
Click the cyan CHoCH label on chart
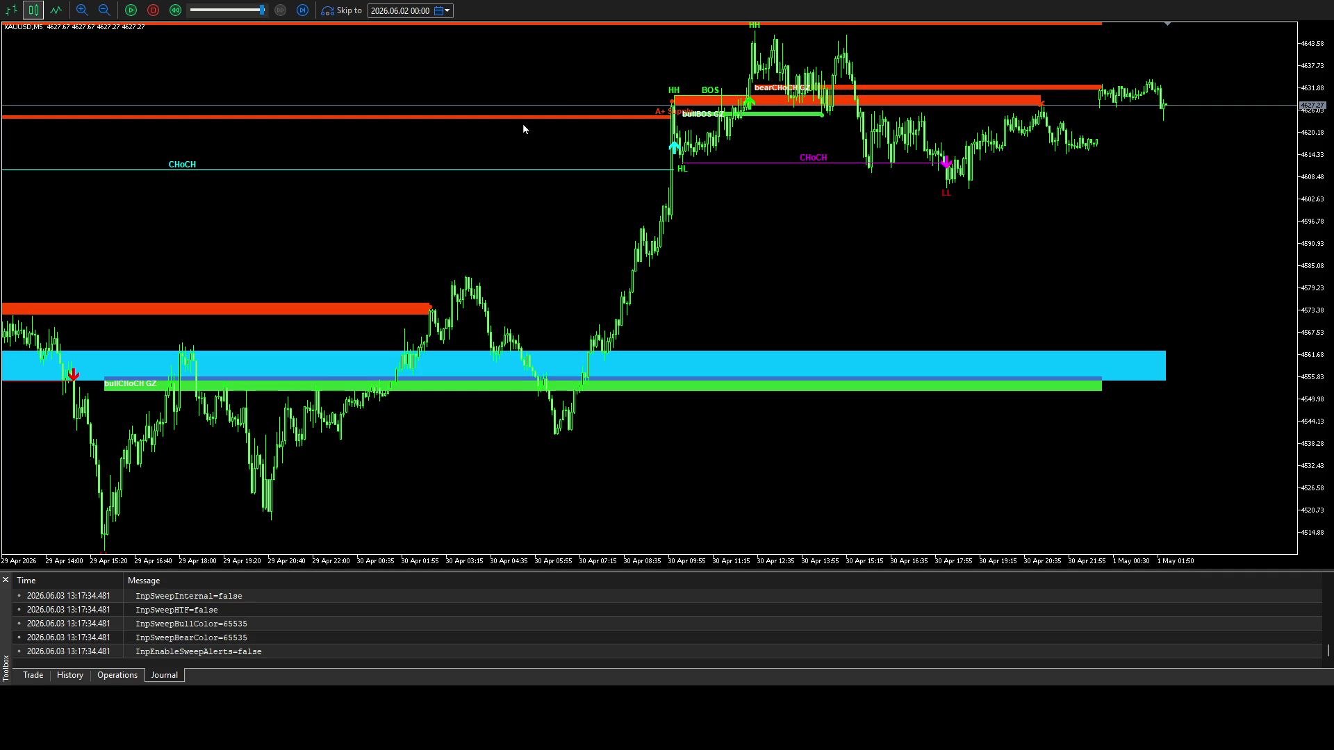182,165
